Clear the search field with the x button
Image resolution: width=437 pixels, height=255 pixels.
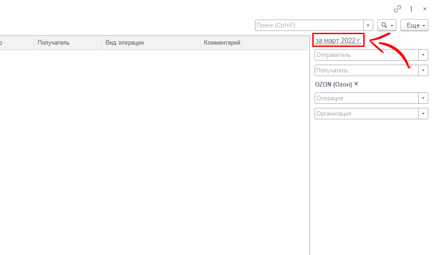coord(368,25)
